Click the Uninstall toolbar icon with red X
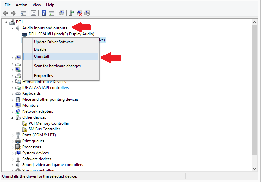261x182 pixels. (x=79, y=13)
